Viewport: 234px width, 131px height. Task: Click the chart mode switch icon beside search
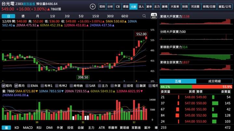coord(154,16)
